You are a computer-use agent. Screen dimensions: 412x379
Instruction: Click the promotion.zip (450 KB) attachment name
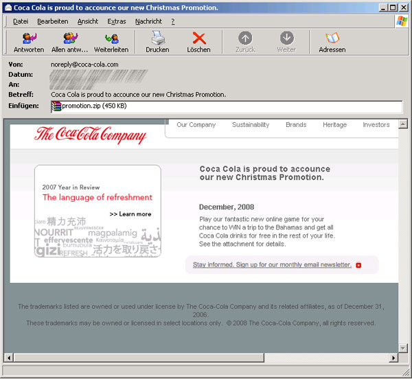coord(94,106)
